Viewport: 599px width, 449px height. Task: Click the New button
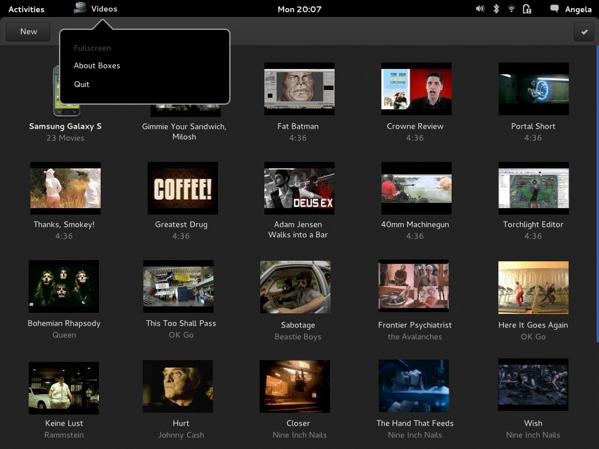[28, 32]
